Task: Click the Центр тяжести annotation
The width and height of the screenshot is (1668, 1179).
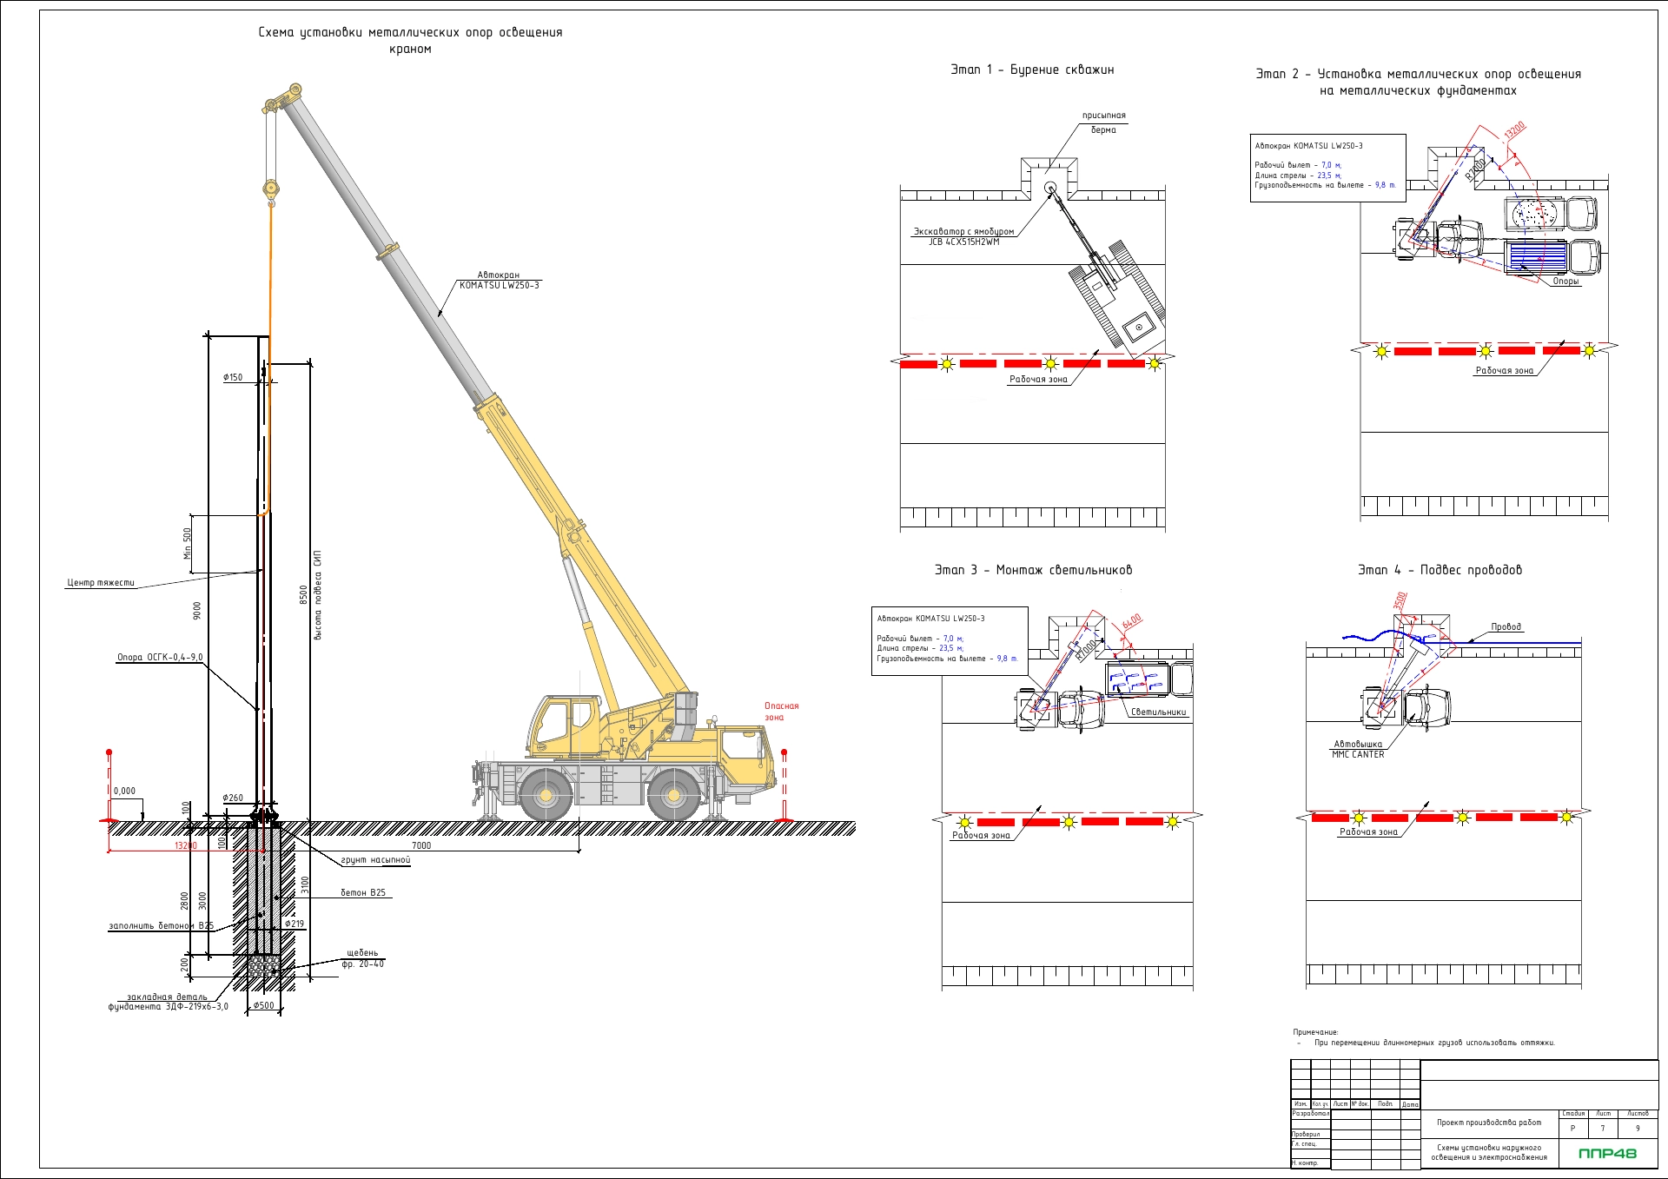Action: (x=101, y=583)
